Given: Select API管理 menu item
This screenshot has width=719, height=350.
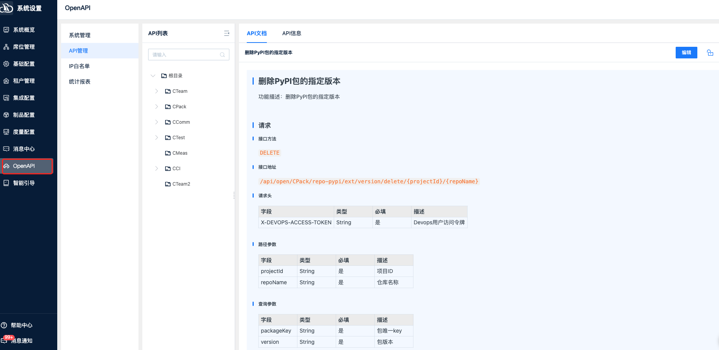Looking at the screenshot, I should (100, 51).
